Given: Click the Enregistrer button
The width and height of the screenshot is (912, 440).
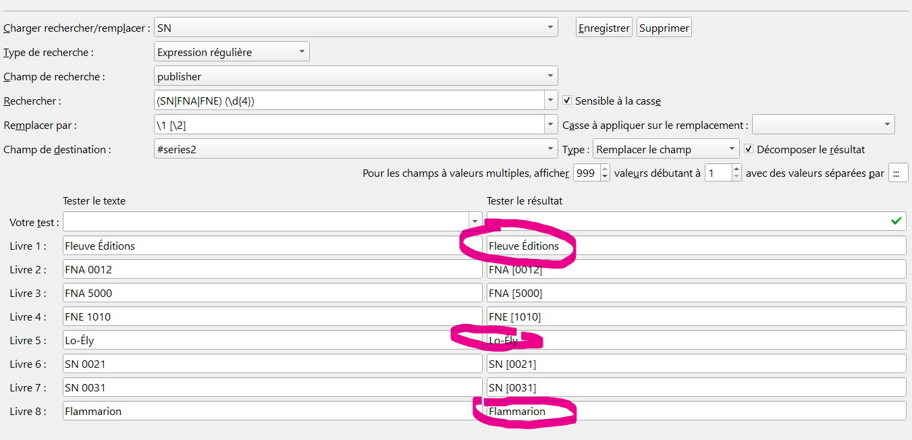Looking at the screenshot, I should (603, 28).
